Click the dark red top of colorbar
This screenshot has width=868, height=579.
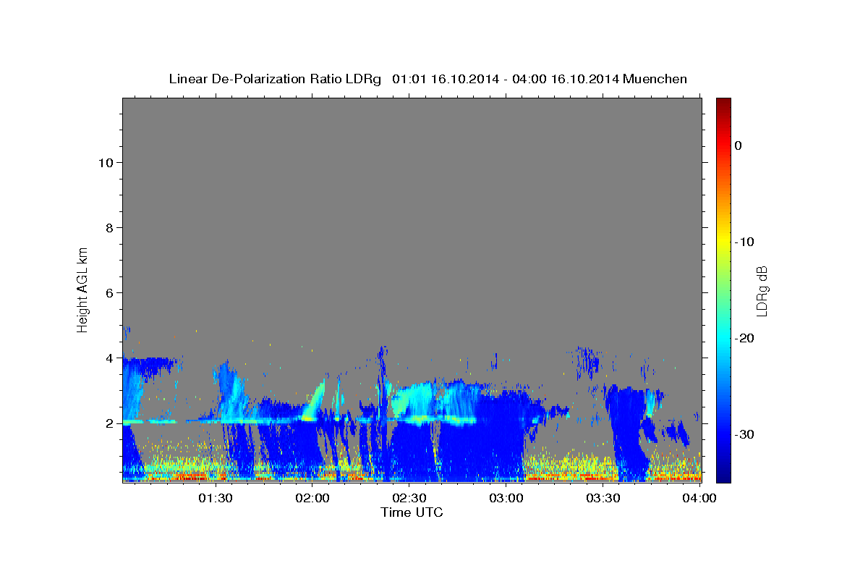(723, 103)
